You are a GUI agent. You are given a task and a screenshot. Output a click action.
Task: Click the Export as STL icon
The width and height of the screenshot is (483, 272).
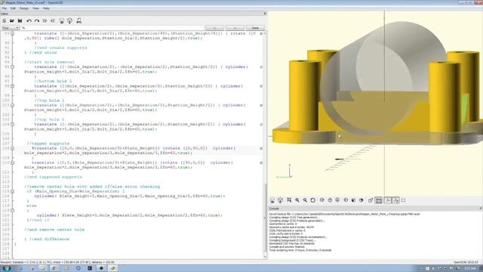pyautogui.click(x=78, y=20)
